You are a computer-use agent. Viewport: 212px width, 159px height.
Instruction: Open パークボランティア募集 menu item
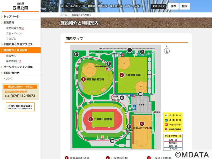click(18, 67)
